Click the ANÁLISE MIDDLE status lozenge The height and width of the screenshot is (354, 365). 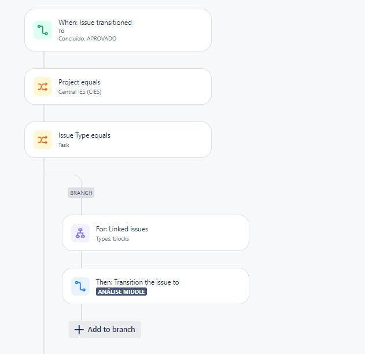[121, 292]
